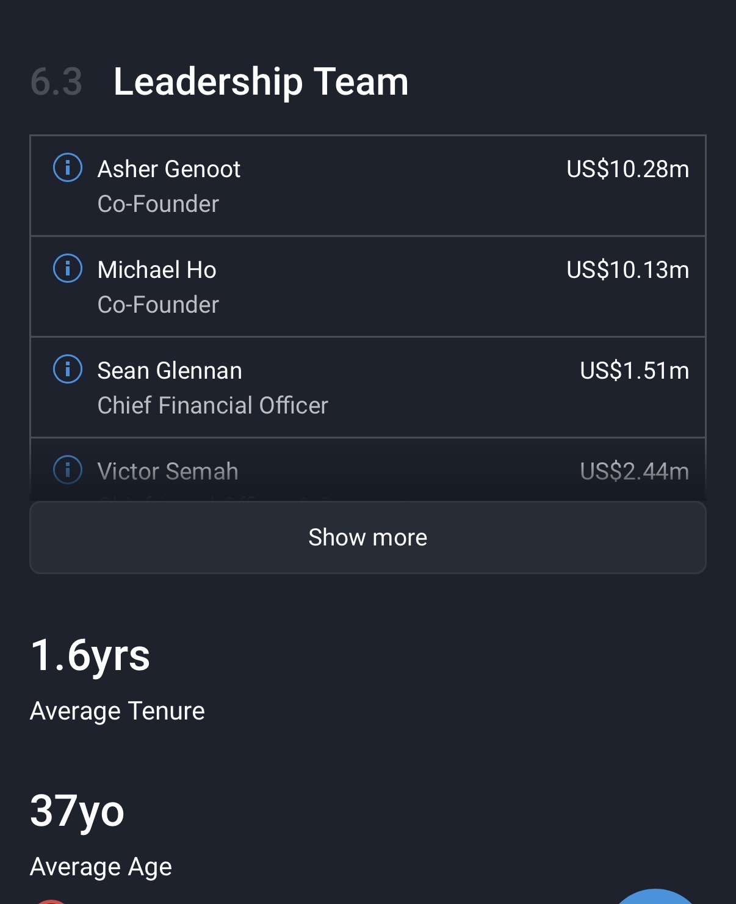Open info icon next to Sean Glennan
The width and height of the screenshot is (736, 904).
coord(68,369)
